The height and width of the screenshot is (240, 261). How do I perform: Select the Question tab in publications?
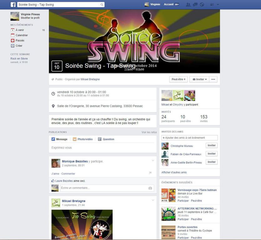coord(106,139)
